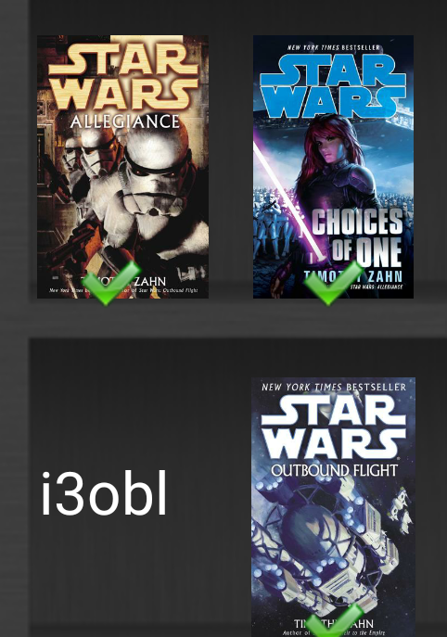
Task: Open the Star Wars Allegiance book cover
Action: click(x=122, y=167)
